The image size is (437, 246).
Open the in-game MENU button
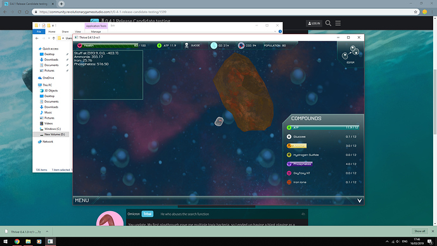(x=82, y=200)
